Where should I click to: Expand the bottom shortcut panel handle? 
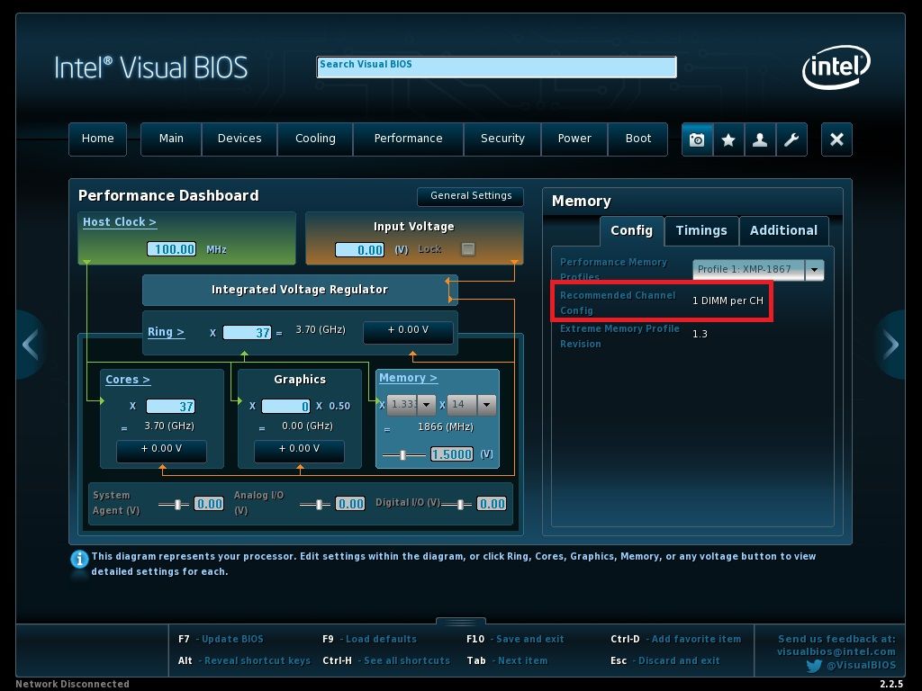click(x=461, y=622)
